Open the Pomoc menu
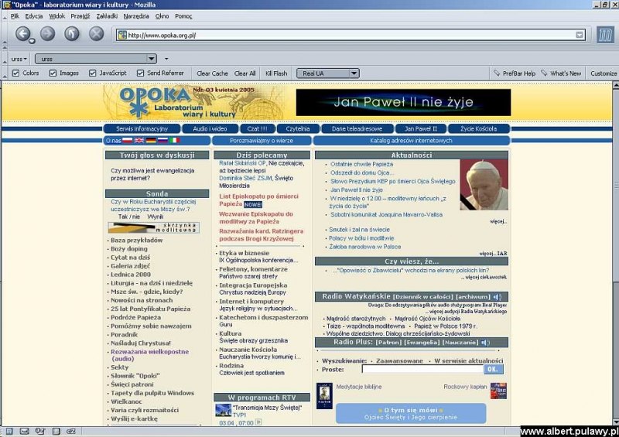This screenshot has height=437, width=619. pyautogui.click(x=183, y=16)
